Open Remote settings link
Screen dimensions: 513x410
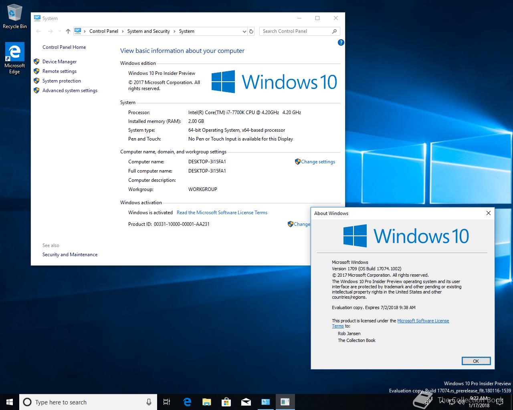[59, 71]
